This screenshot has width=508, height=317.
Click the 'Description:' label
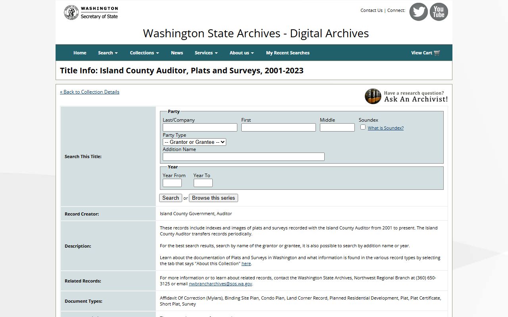point(78,246)
